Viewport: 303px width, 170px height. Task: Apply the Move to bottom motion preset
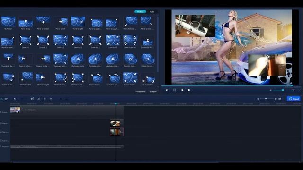click(x=43, y=22)
